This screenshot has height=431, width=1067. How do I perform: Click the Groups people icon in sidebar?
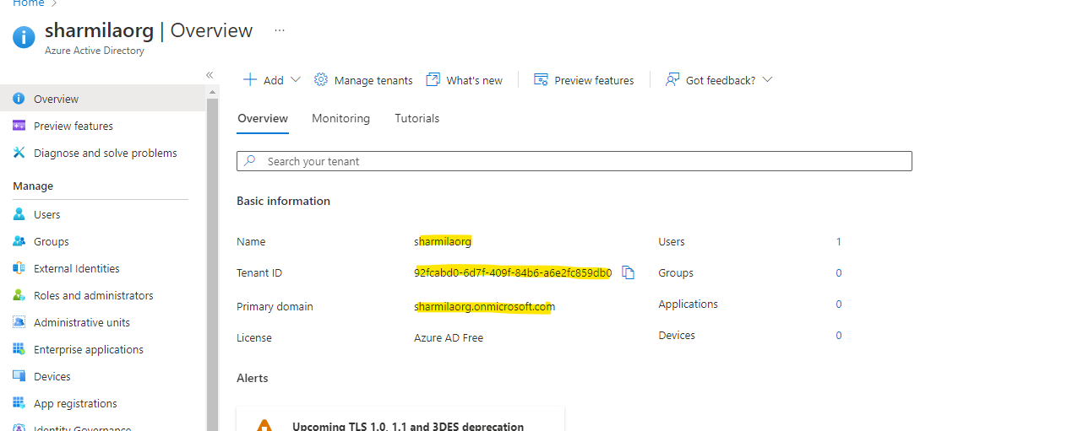(x=19, y=241)
